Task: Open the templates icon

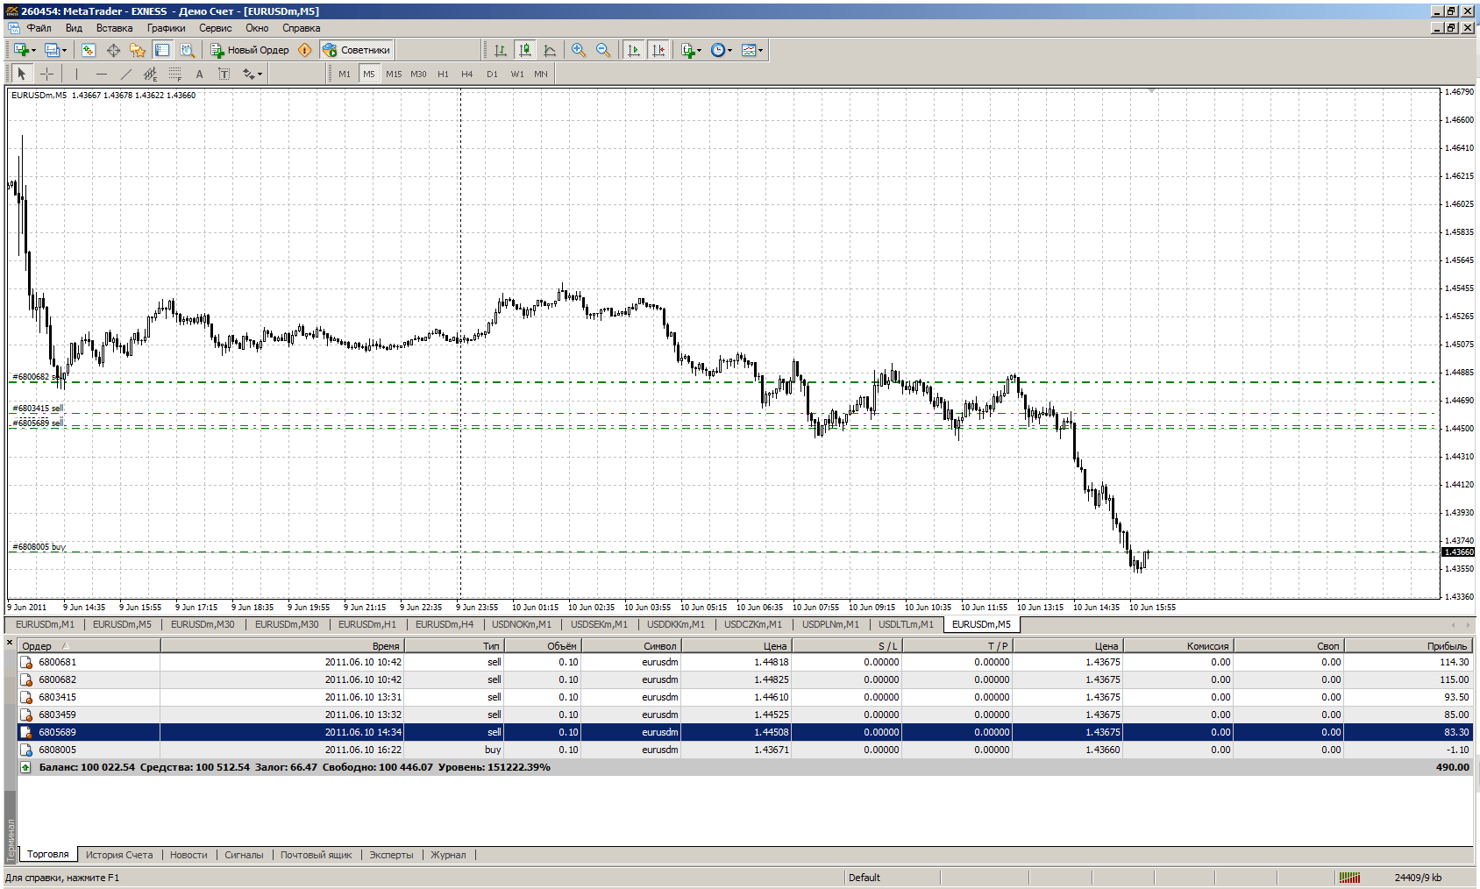Action: [x=748, y=50]
